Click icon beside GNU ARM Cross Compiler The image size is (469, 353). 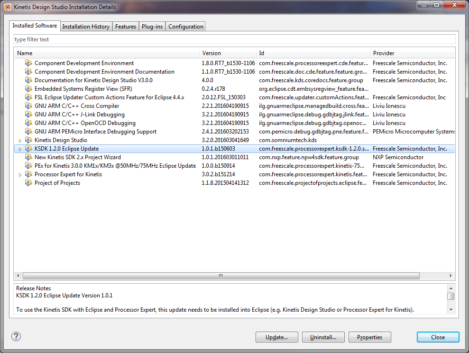pos(28,106)
